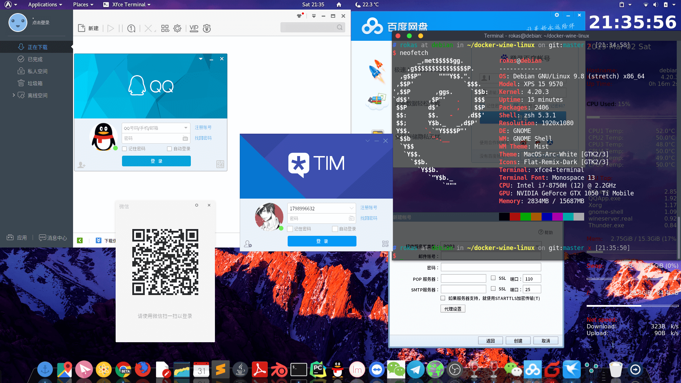Image resolution: width=681 pixels, height=383 pixels.
Task: Launch PyCharm from the dock
Action: [318, 370]
